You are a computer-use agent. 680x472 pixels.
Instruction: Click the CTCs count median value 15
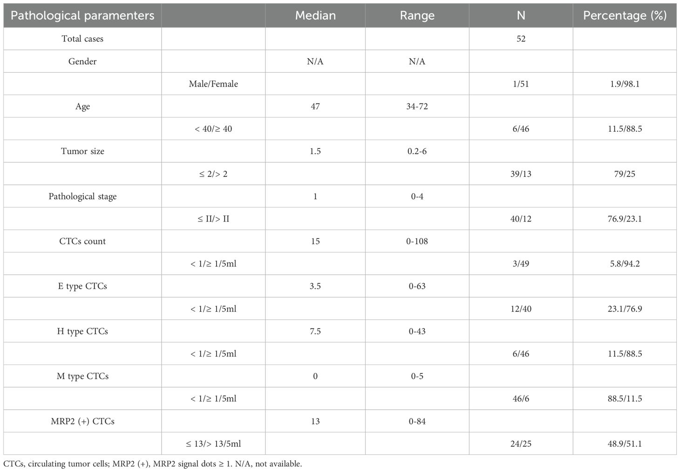tap(315, 241)
